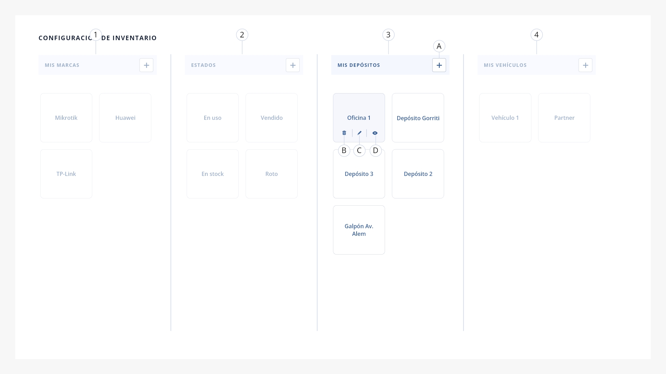The width and height of the screenshot is (666, 374).
Task: Select the Depósito 3 card
Action: 359,174
